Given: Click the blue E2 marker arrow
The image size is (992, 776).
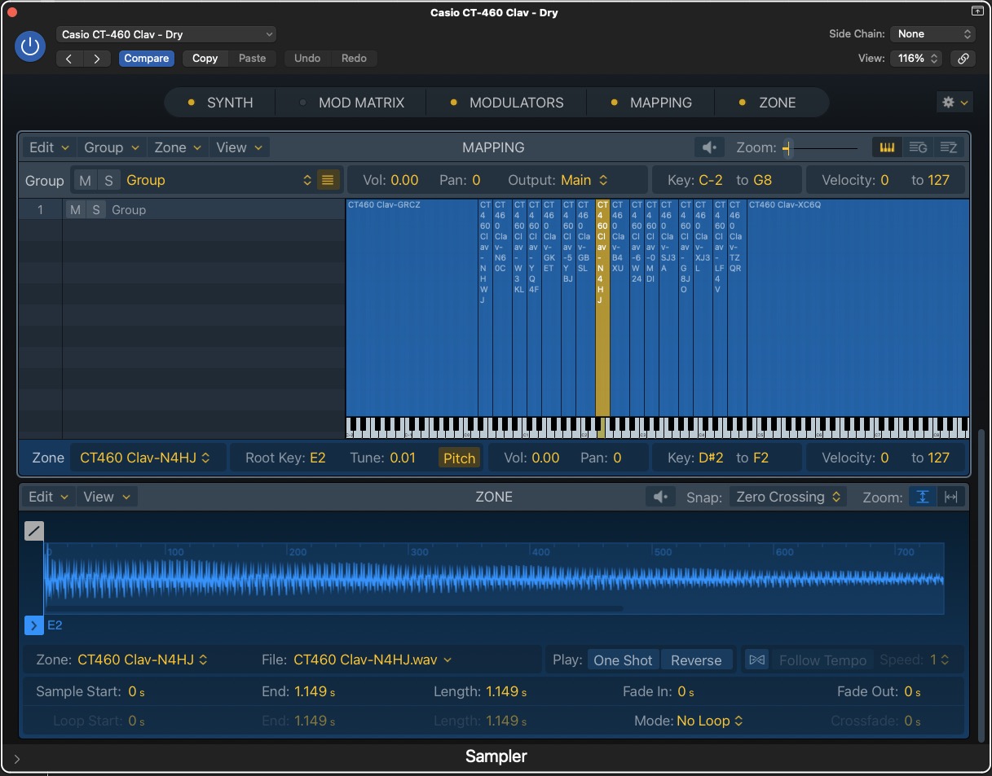Looking at the screenshot, I should point(33,625).
